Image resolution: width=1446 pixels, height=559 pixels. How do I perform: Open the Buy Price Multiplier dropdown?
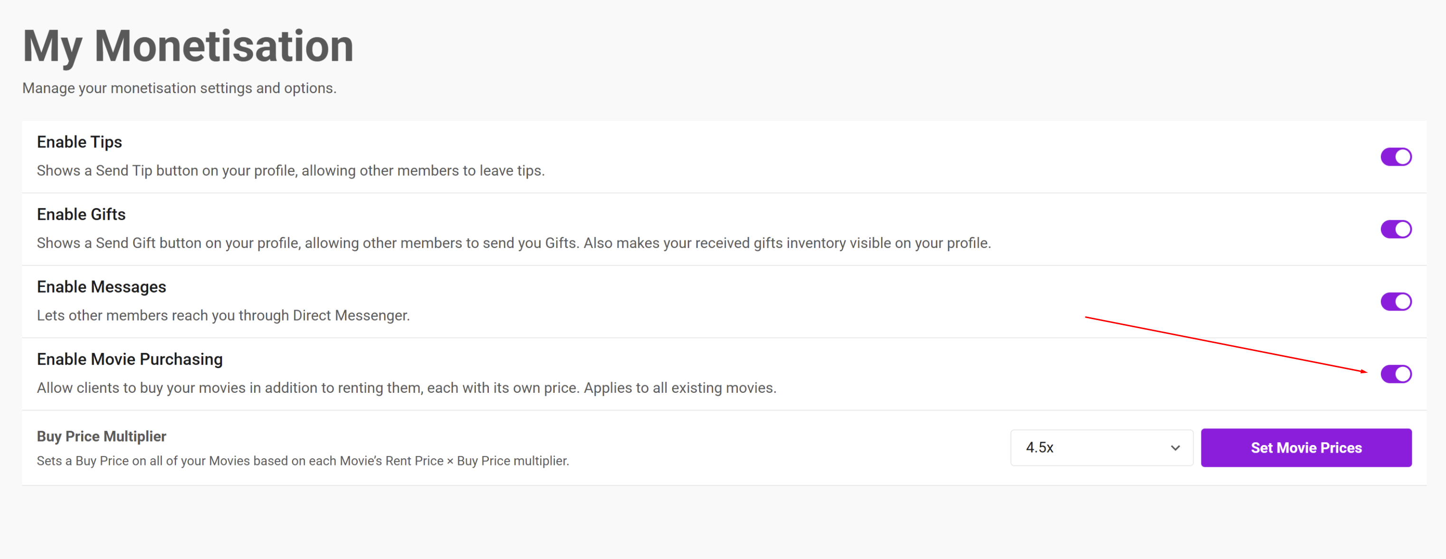[x=1101, y=447]
